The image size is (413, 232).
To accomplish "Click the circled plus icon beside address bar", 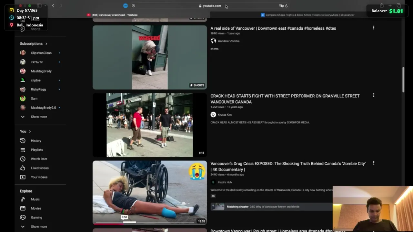I will (x=133, y=6).
